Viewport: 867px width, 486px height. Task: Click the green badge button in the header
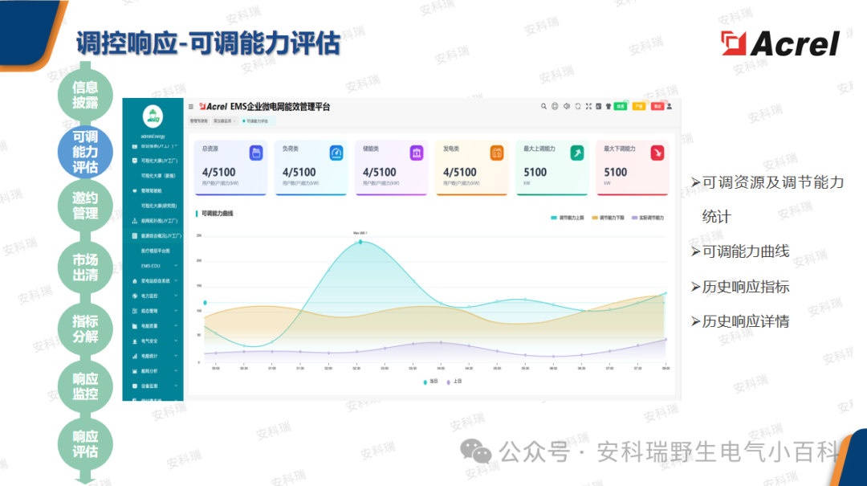[x=621, y=106]
